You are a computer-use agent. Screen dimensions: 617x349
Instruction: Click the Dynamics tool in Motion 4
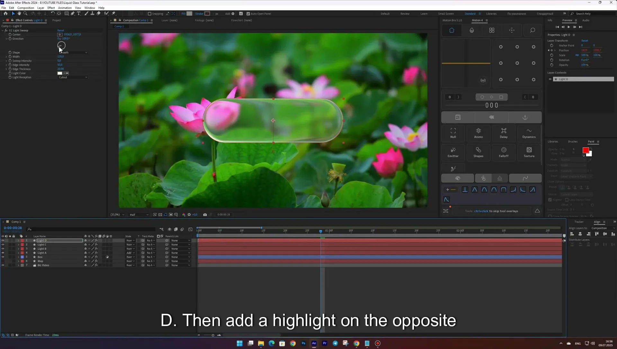click(x=529, y=133)
